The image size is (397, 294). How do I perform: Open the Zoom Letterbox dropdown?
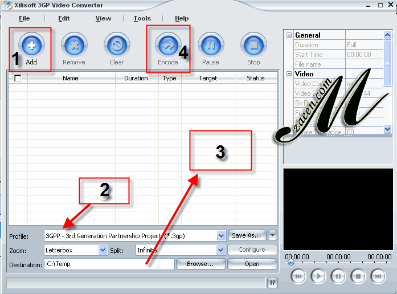(103, 250)
